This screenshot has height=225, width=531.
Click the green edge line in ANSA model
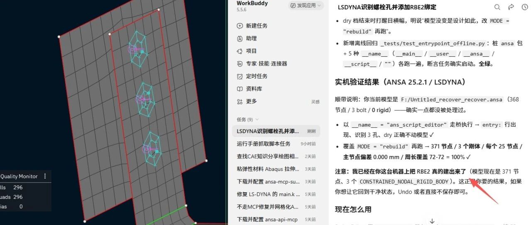(166, 215)
